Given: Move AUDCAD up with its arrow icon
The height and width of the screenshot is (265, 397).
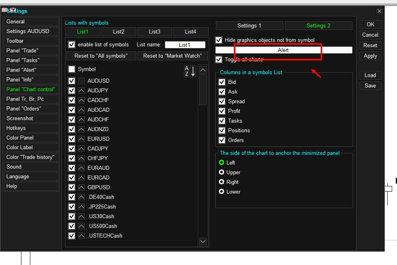Looking at the screenshot, I should (x=81, y=110).
